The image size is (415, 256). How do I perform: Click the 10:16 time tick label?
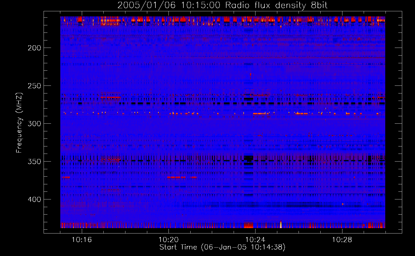[x=82, y=240]
